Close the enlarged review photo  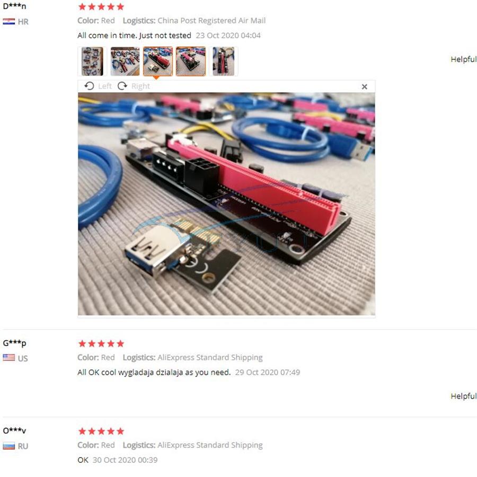click(x=365, y=87)
